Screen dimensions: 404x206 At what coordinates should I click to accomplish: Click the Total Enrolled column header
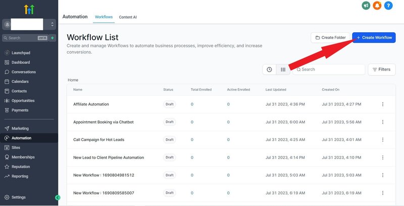201,90
